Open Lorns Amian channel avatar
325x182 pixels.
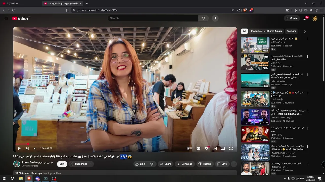click(x=17, y=164)
